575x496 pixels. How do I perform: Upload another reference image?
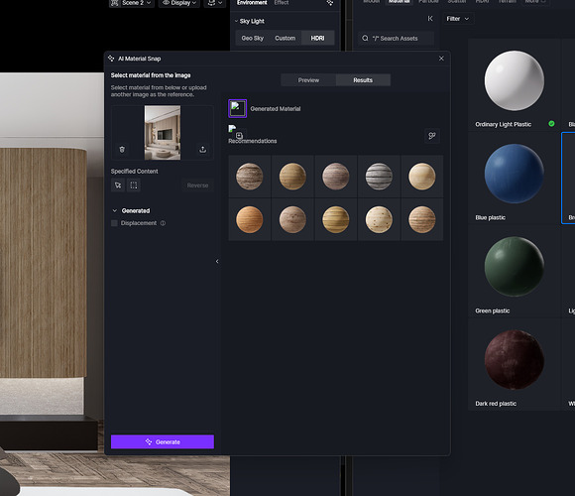[x=203, y=150]
